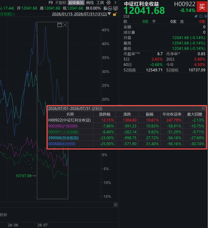208x228 pixels.
Task: Sort by the 涨跌幅 column header
Action: click(x=105, y=114)
